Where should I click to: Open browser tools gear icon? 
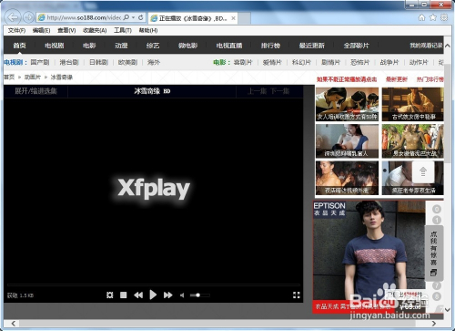tap(444, 17)
